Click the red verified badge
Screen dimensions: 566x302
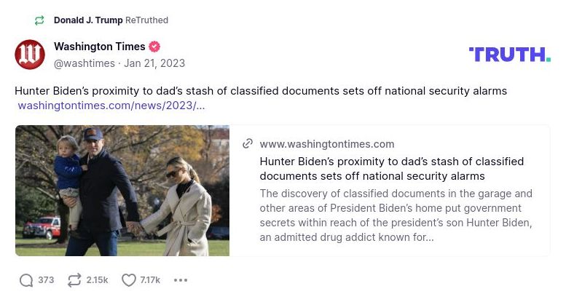[x=154, y=47]
